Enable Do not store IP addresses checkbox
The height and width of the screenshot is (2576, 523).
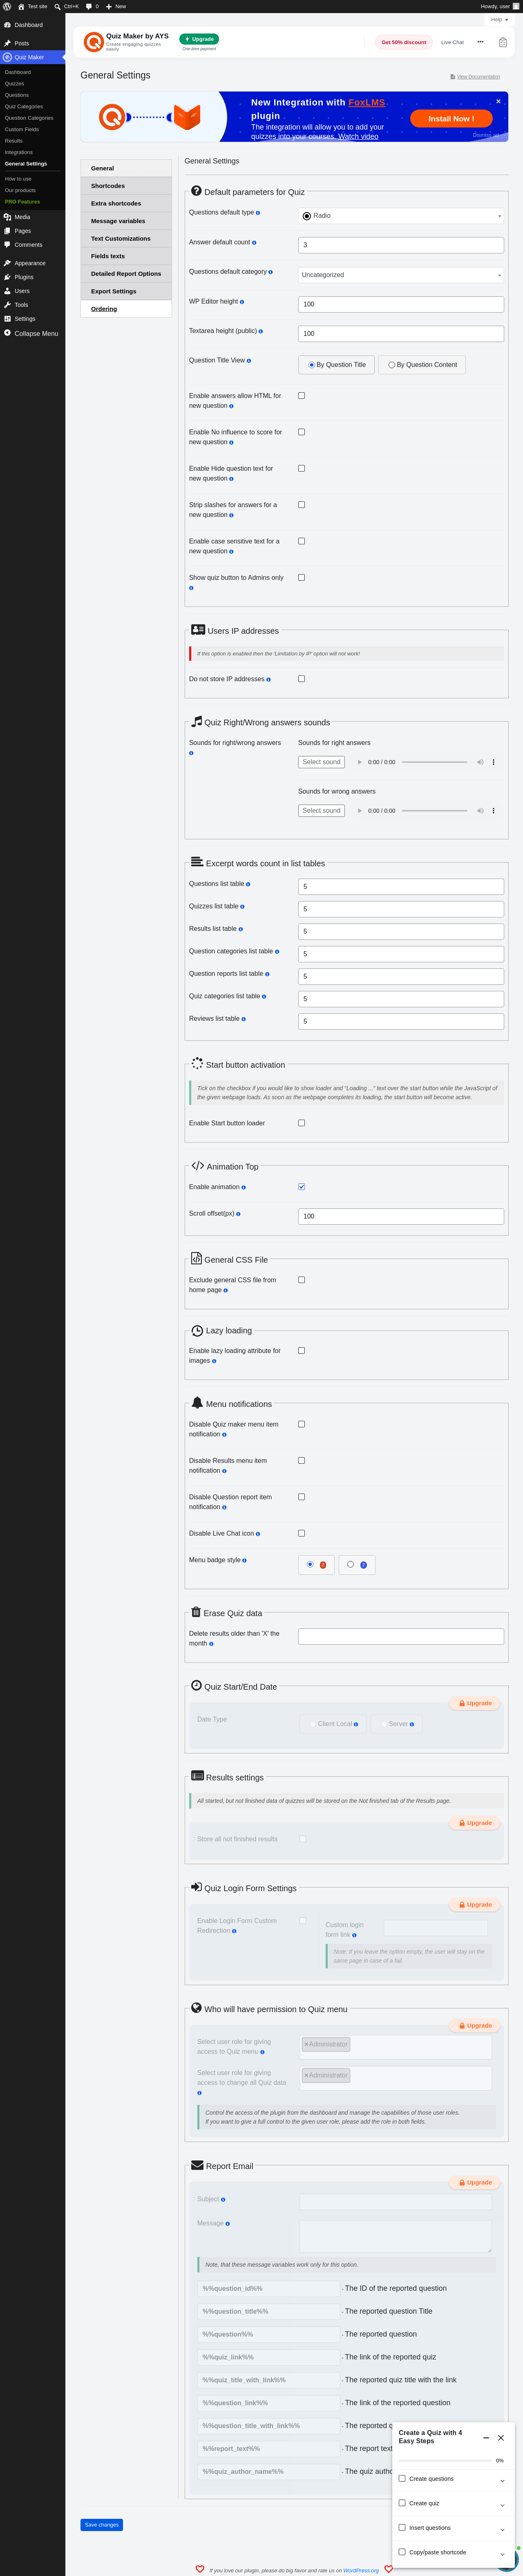tap(301, 679)
